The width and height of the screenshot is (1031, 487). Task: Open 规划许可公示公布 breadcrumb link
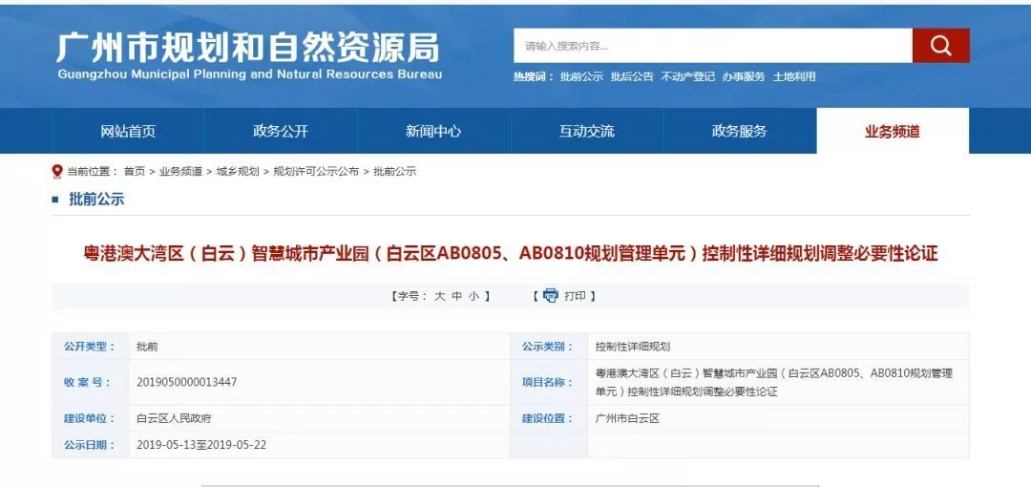click(x=316, y=172)
